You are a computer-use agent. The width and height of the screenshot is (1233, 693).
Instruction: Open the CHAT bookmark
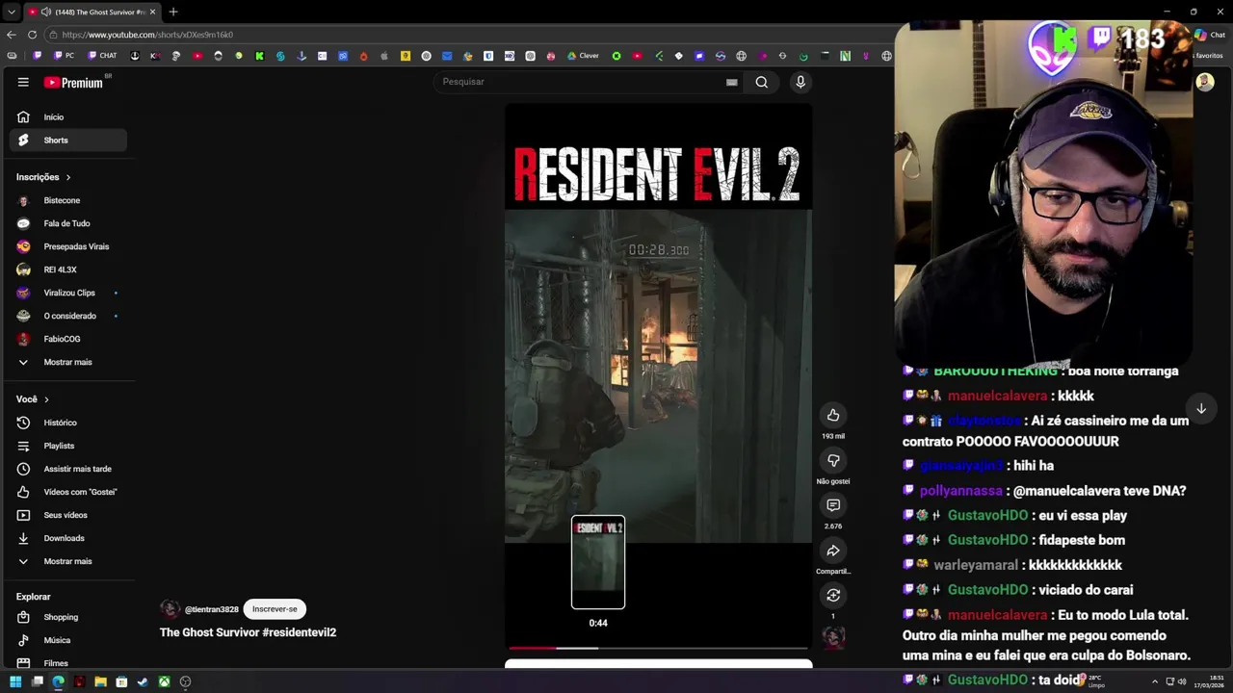[102, 56]
